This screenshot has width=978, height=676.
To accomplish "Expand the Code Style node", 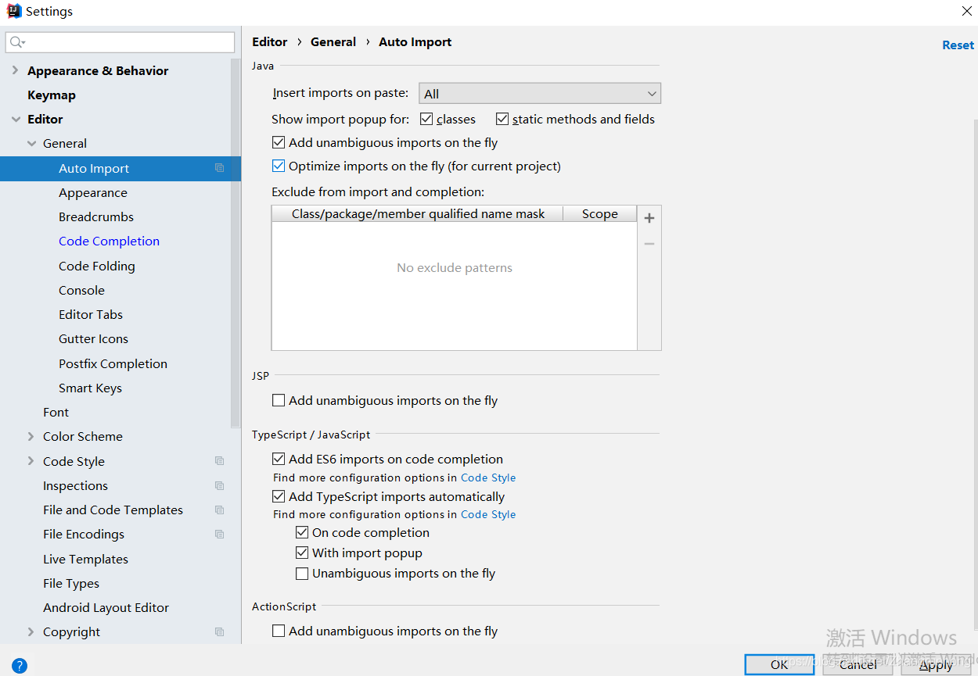I will coord(31,461).
